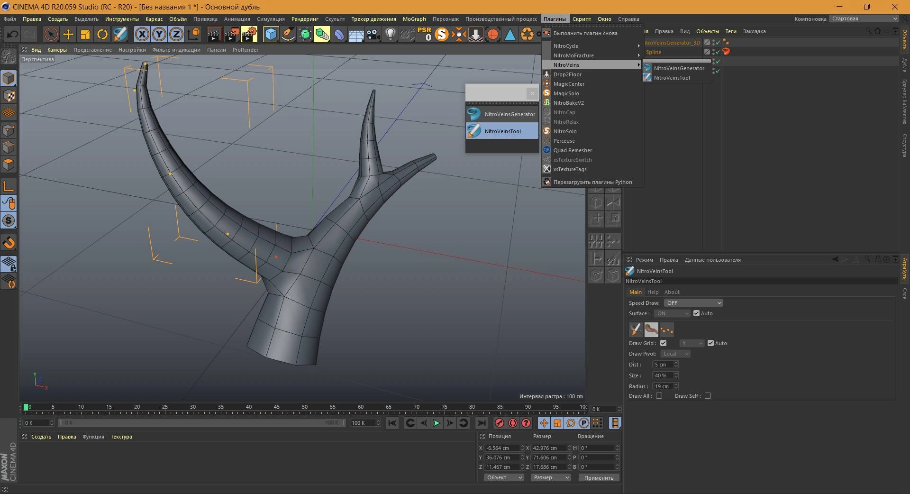Select the vein shape brush icon
The image size is (910, 494).
(651, 329)
